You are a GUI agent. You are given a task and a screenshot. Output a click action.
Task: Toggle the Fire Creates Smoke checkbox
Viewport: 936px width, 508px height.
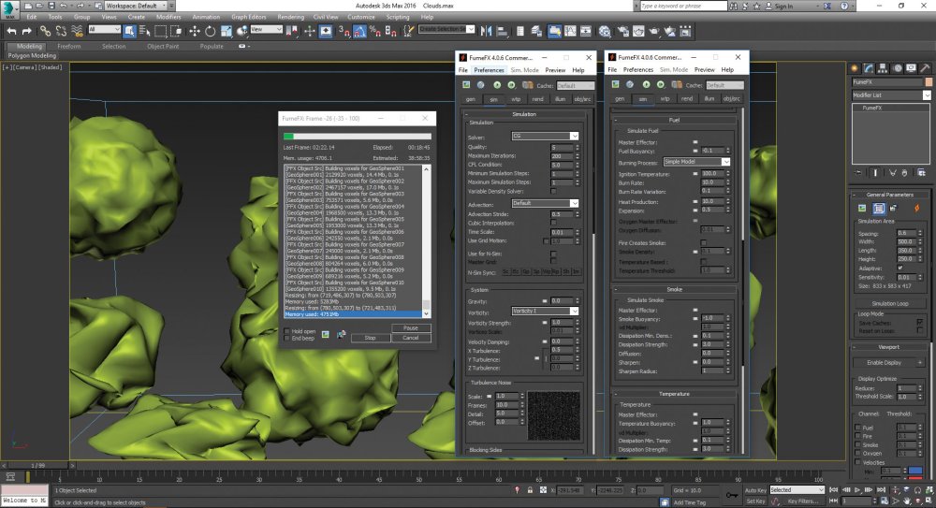coord(703,243)
